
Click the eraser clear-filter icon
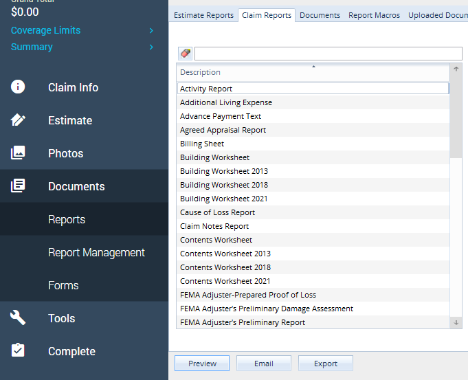[x=186, y=54]
